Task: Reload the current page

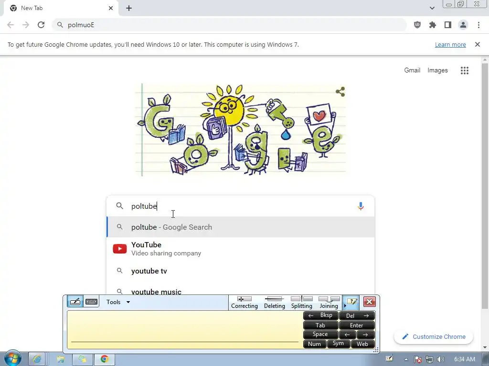Action: (41, 25)
